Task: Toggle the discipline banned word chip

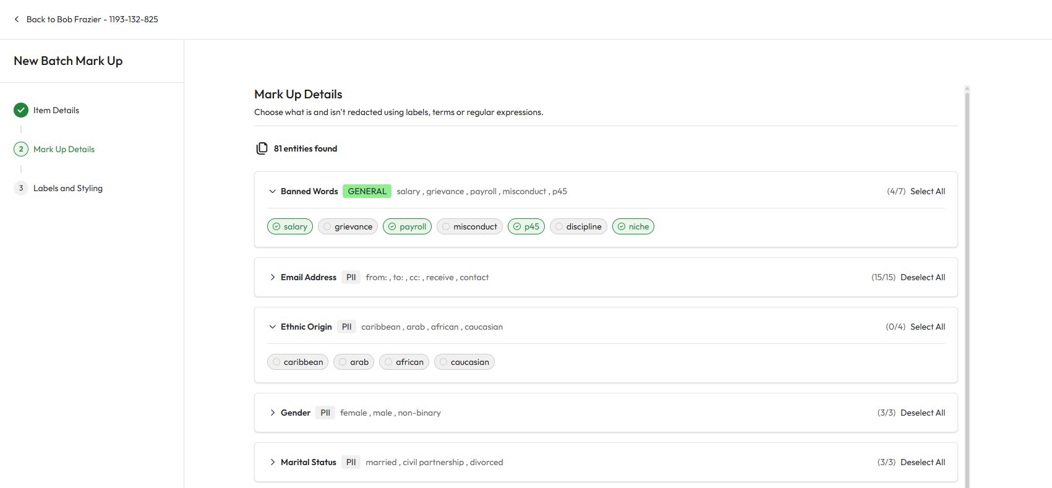Action: (x=578, y=226)
